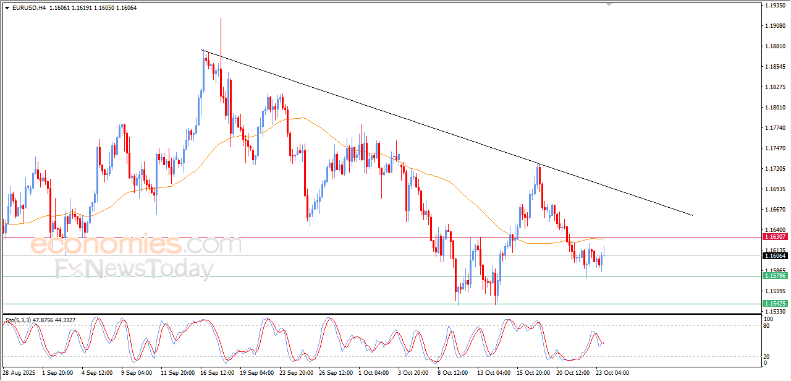Click the 26 Sep 12:00 time axis label
The width and height of the screenshot is (791, 381).
(x=336, y=373)
